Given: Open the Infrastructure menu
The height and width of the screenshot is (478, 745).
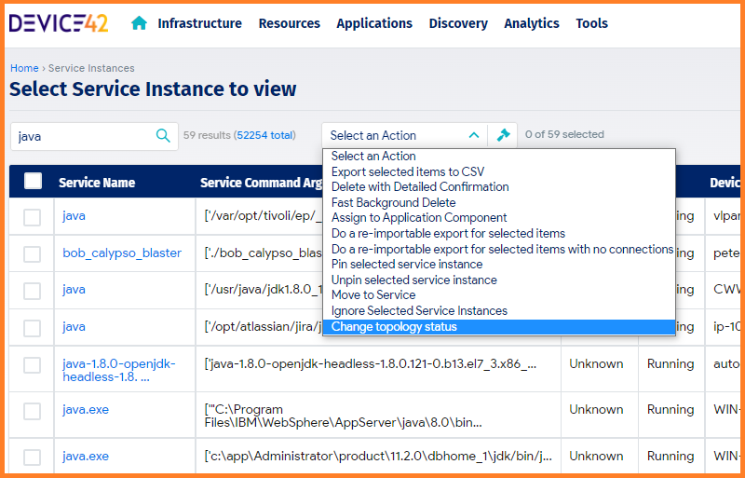Looking at the screenshot, I should pyautogui.click(x=199, y=23).
